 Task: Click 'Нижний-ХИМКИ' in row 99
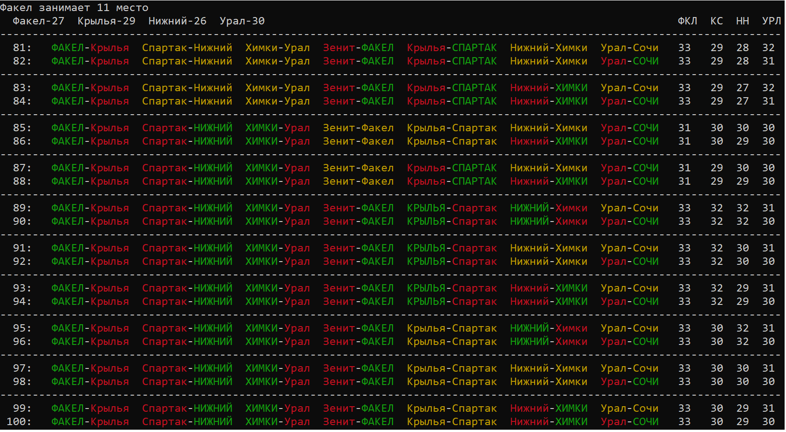click(x=549, y=409)
